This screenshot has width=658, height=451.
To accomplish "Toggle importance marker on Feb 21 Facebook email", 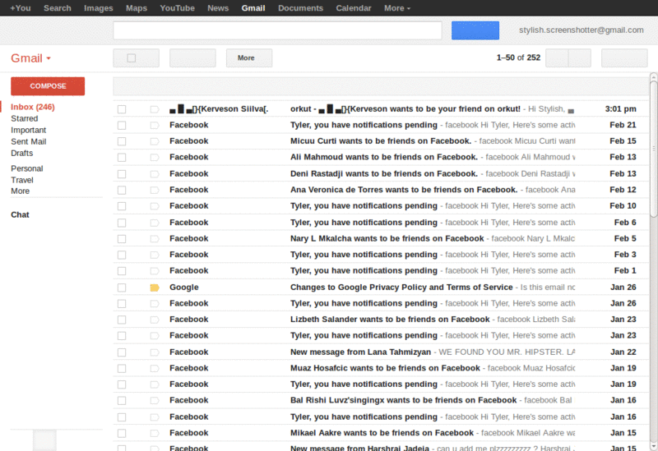I will pyautogui.click(x=155, y=126).
